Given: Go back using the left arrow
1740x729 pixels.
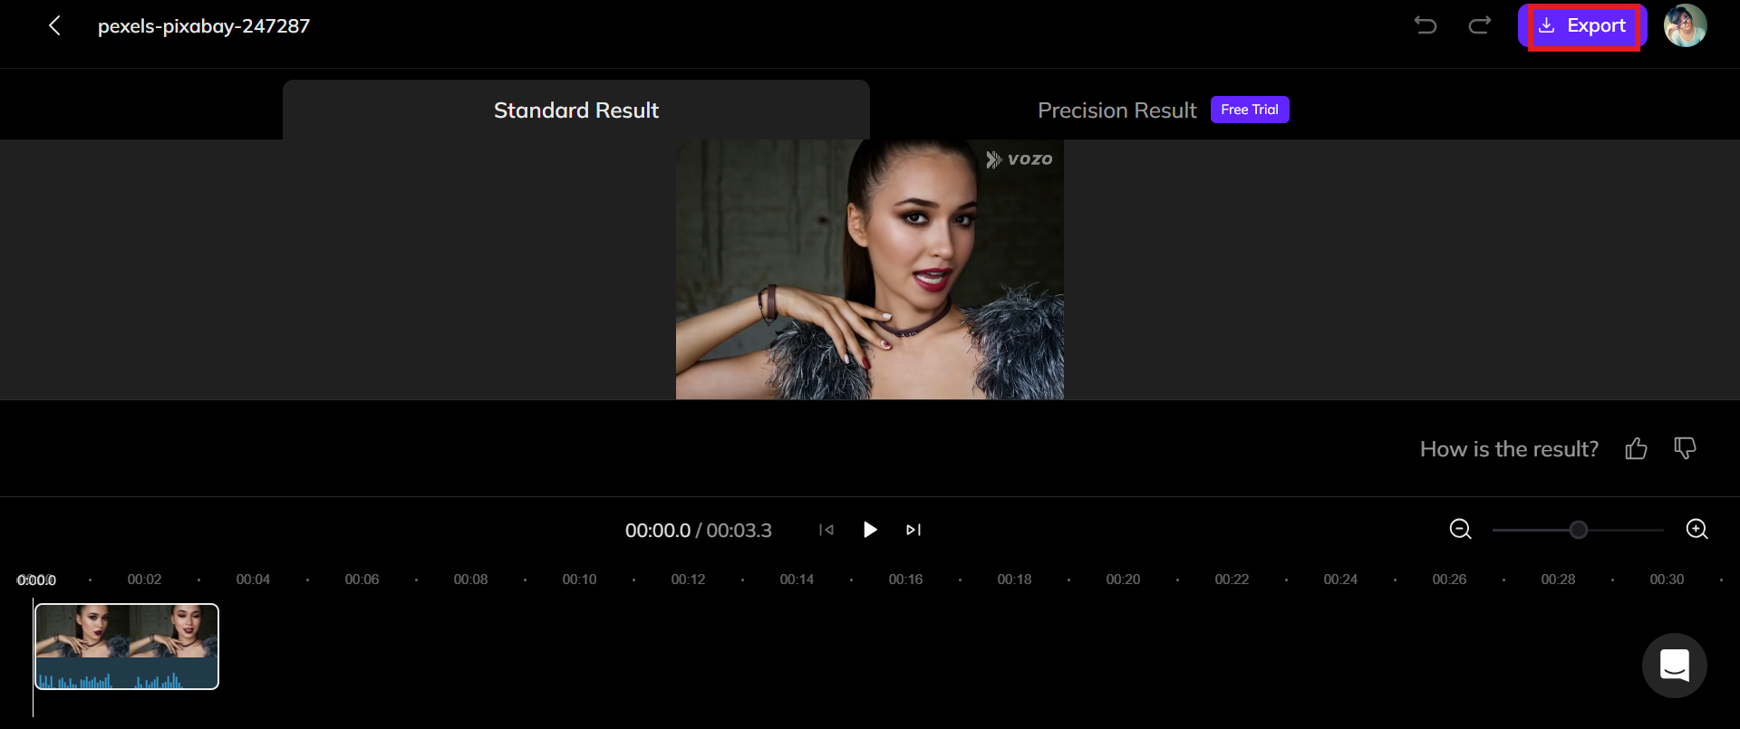Looking at the screenshot, I should (54, 26).
